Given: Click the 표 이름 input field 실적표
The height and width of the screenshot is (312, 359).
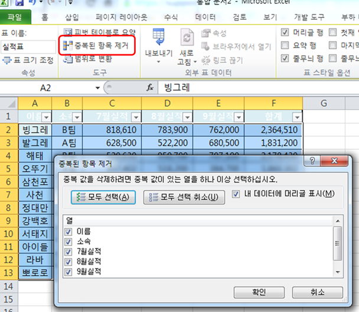Looking at the screenshot, I should [x=28, y=47].
